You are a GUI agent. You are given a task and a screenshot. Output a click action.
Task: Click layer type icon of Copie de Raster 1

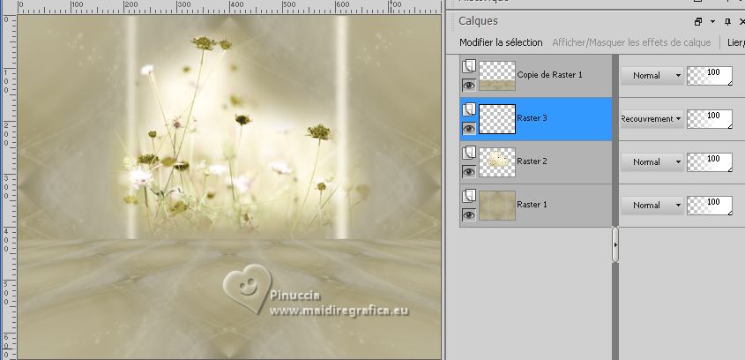tap(469, 66)
